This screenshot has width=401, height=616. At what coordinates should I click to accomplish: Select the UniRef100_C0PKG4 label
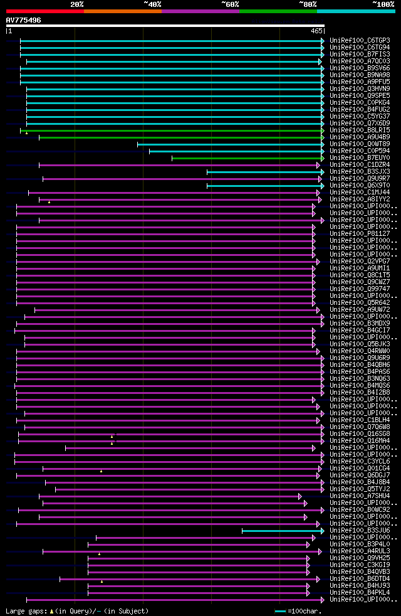360,102
